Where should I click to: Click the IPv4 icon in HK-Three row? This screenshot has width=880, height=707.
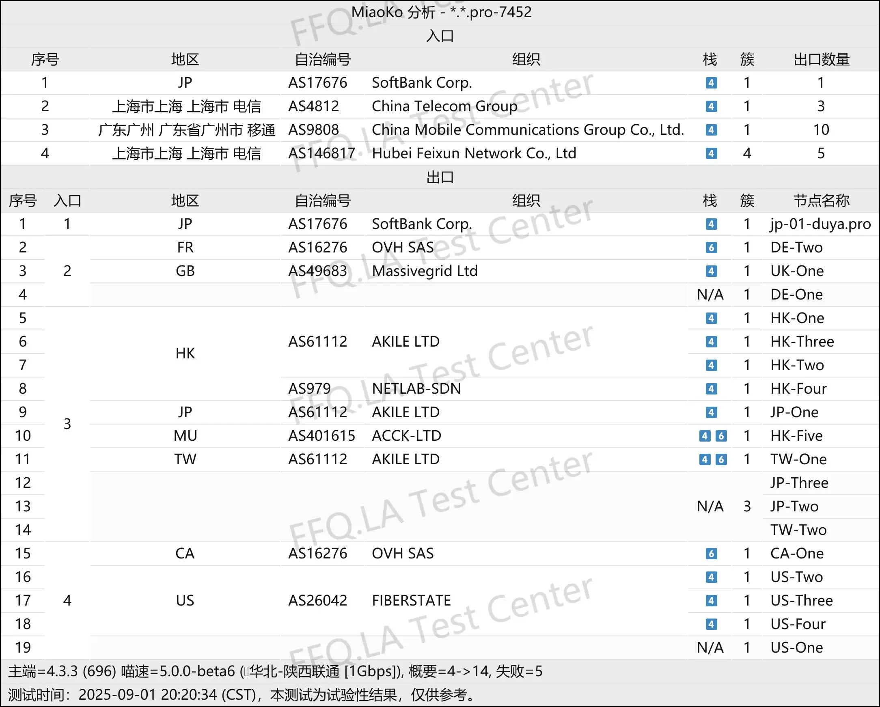click(x=711, y=342)
